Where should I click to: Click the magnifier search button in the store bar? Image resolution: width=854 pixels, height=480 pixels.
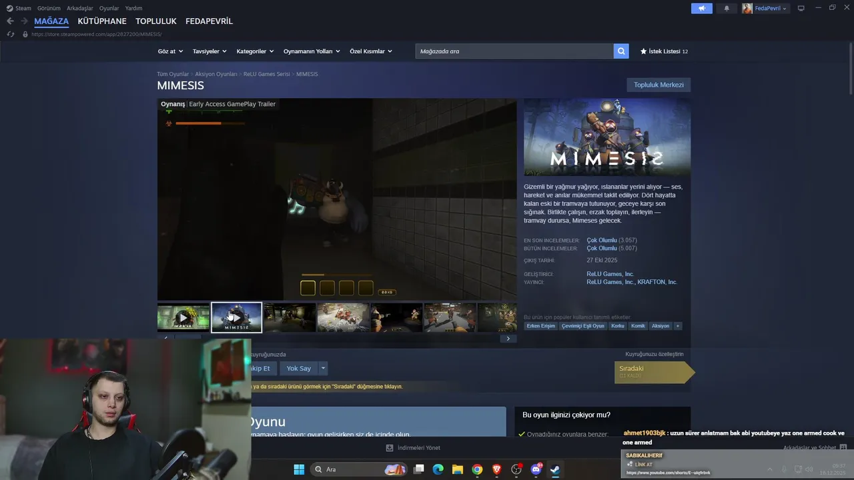tap(621, 51)
